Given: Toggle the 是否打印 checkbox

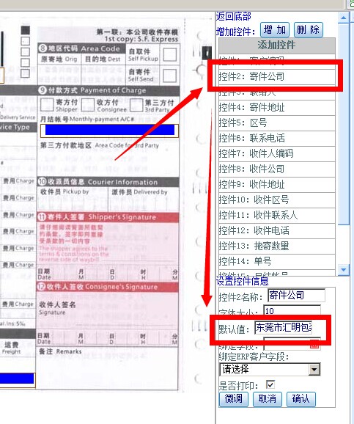Looking at the screenshot, I should tap(270, 384).
